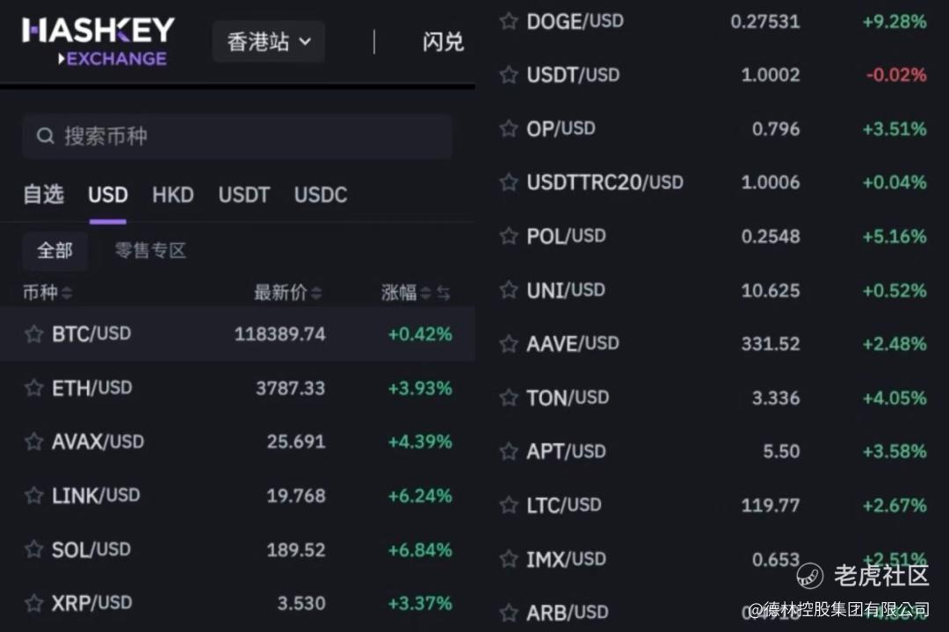Open the XRP/USD market row
This screenshot has height=632, width=949.
click(237, 604)
